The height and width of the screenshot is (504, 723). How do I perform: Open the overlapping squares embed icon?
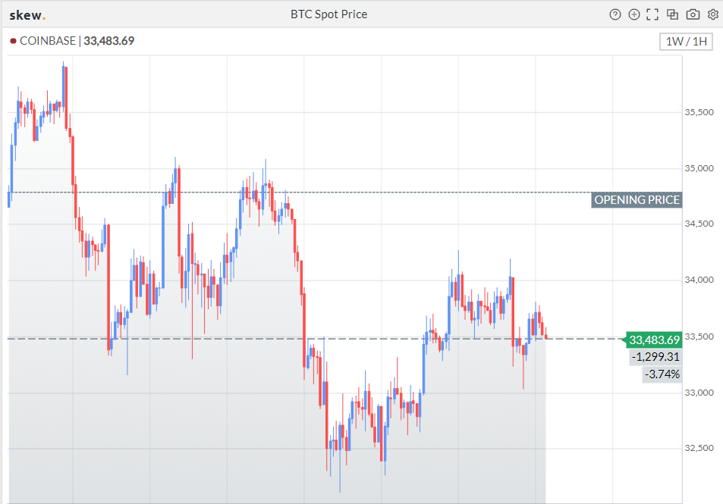[x=672, y=14]
